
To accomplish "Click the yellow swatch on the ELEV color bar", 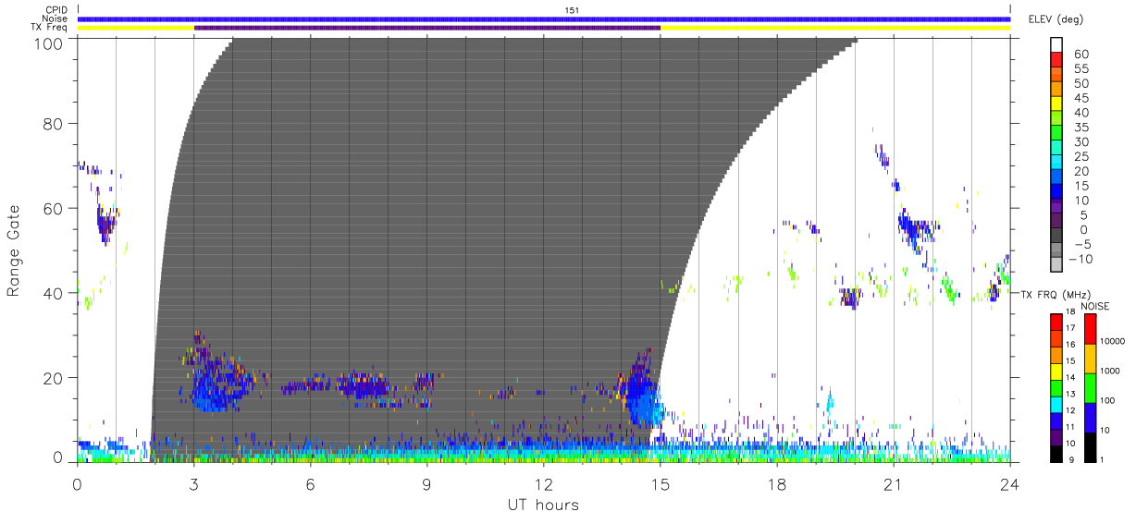I will tap(1058, 104).
